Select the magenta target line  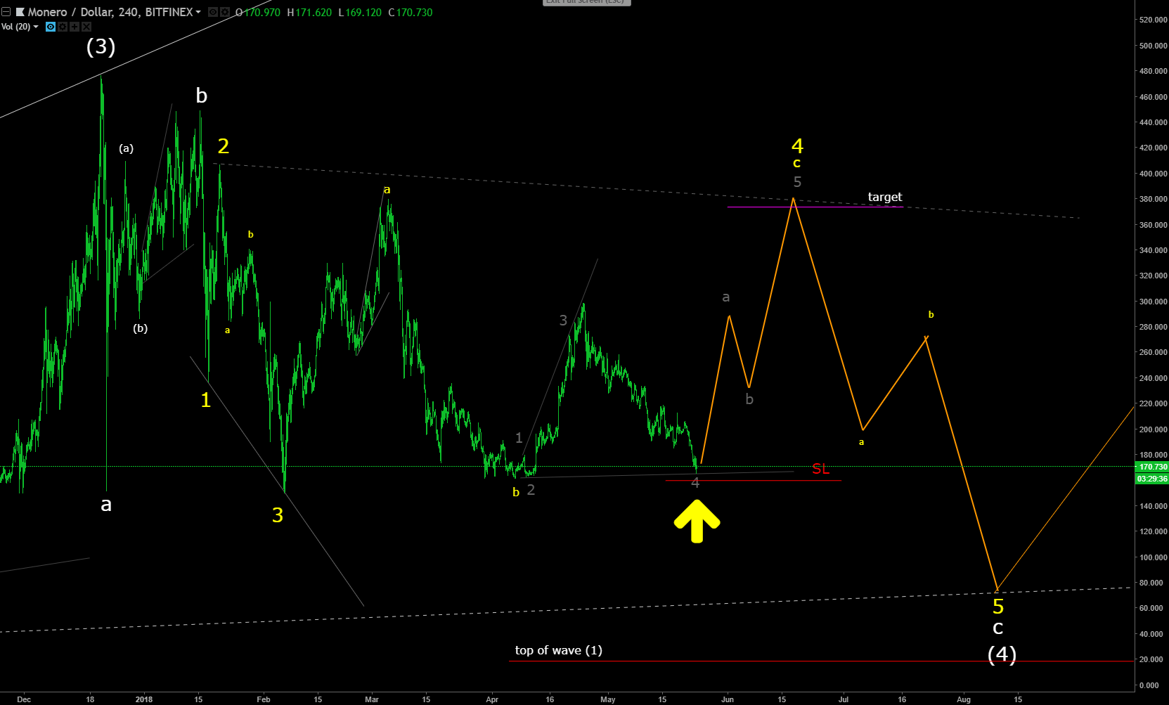[815, 207]
